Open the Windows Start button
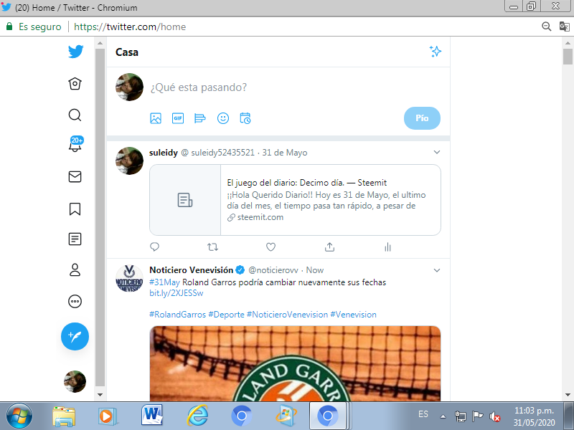 click(x=19, y=416)
